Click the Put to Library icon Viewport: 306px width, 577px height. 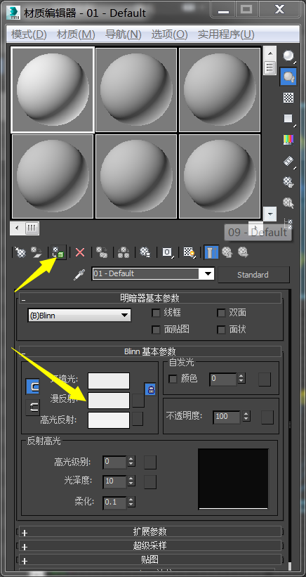(145, 252)
